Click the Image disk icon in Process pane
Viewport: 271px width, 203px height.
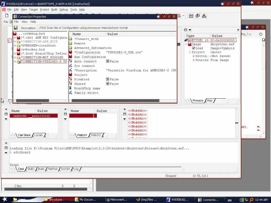[x=189, y=44]
